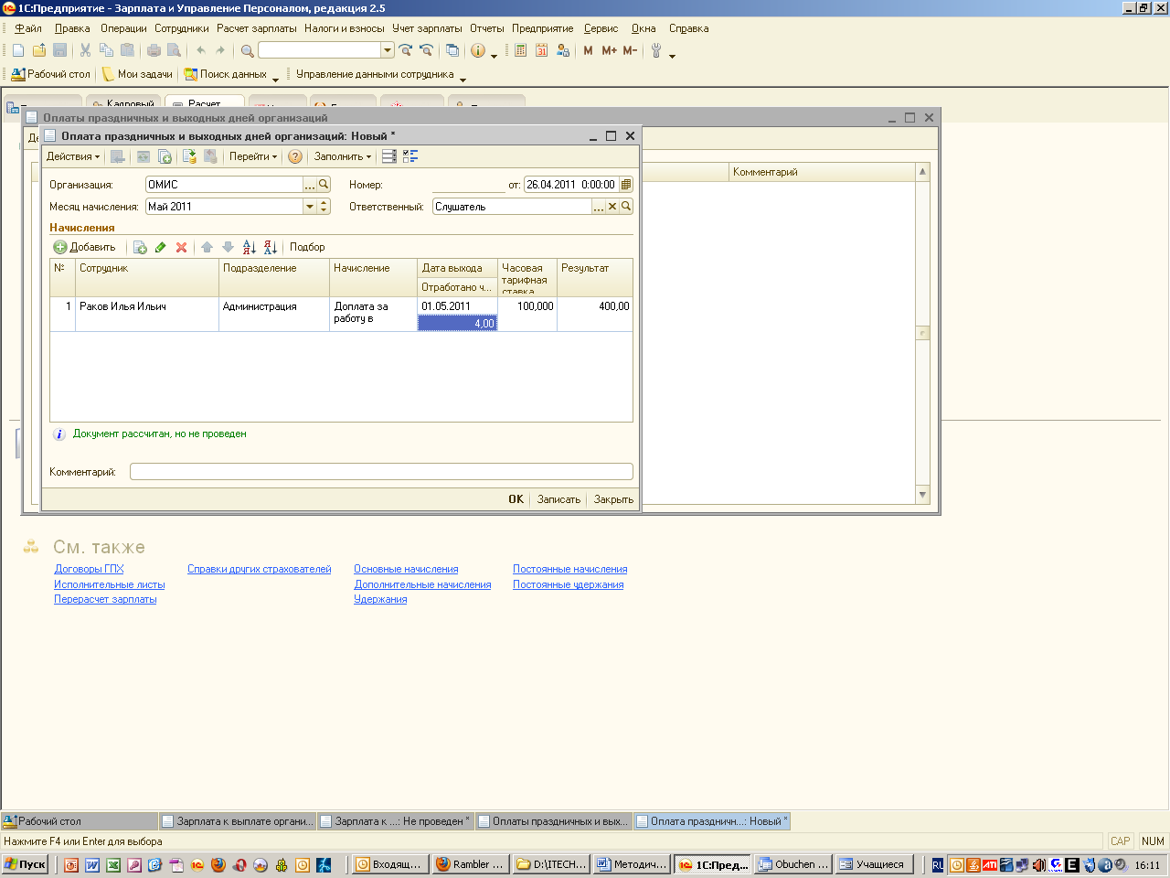Click the New document toolbar icon

pos(18,50)
